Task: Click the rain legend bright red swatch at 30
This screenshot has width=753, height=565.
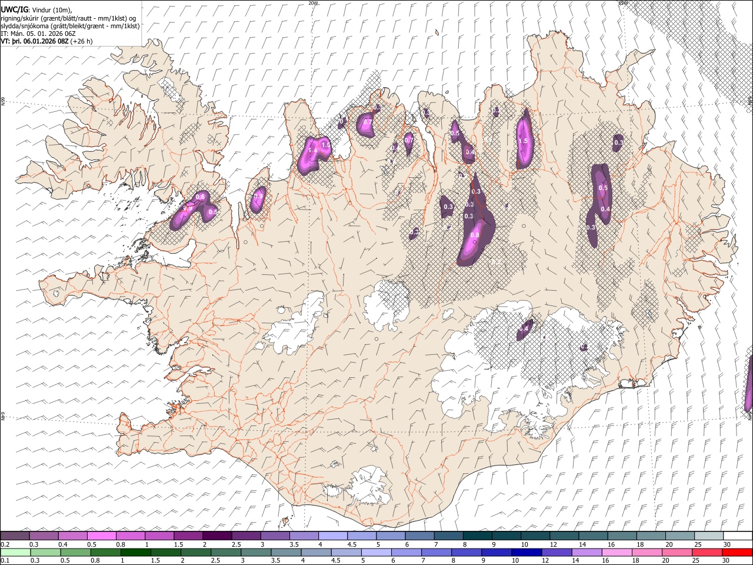Action: (x=737, y=552)
